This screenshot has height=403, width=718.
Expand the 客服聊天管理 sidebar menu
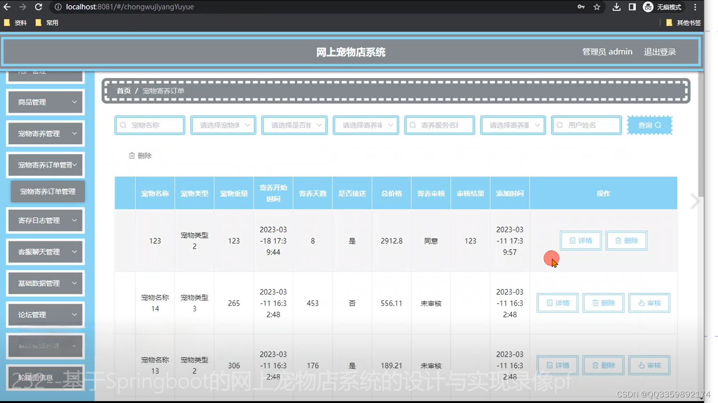click(x=45, y=252)
